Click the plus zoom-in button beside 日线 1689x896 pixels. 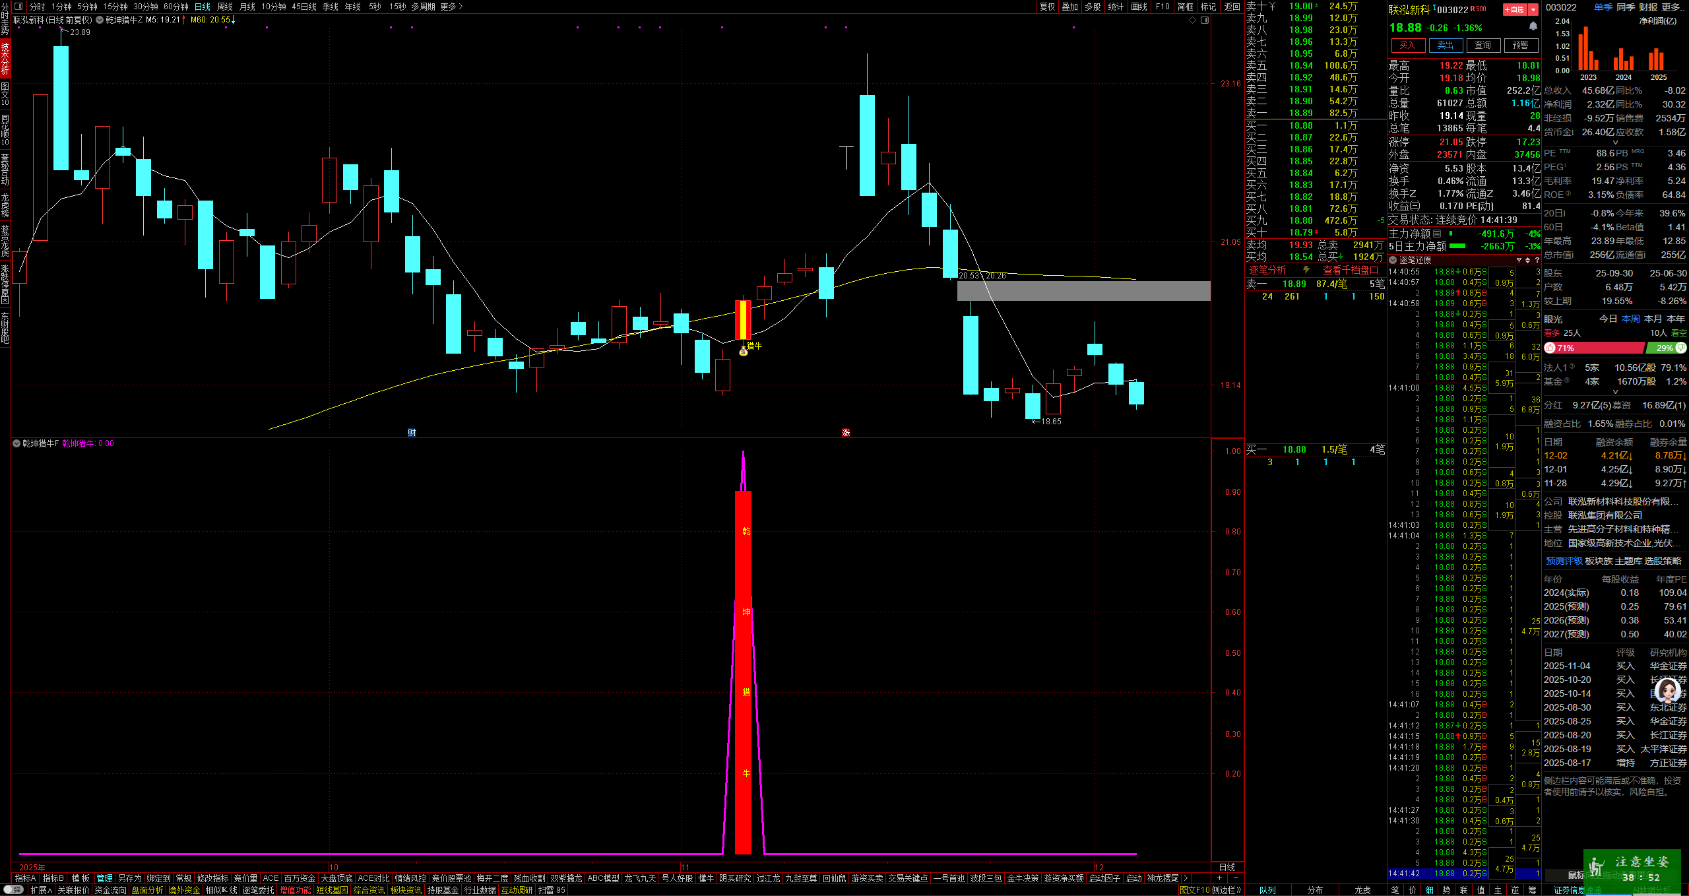[x=1219, y=878]
